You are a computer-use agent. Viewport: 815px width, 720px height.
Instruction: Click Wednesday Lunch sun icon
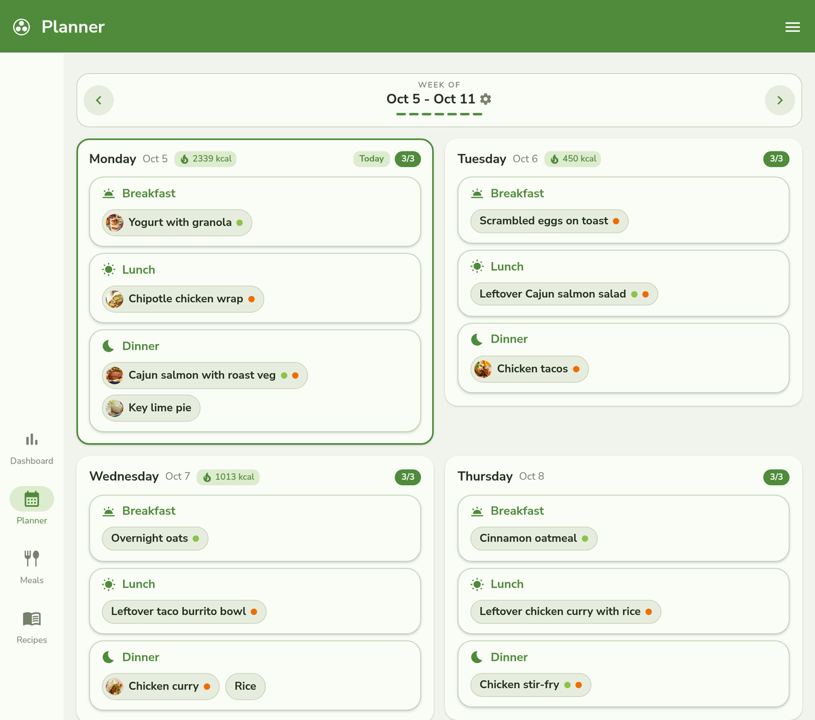tap(109, 584)
